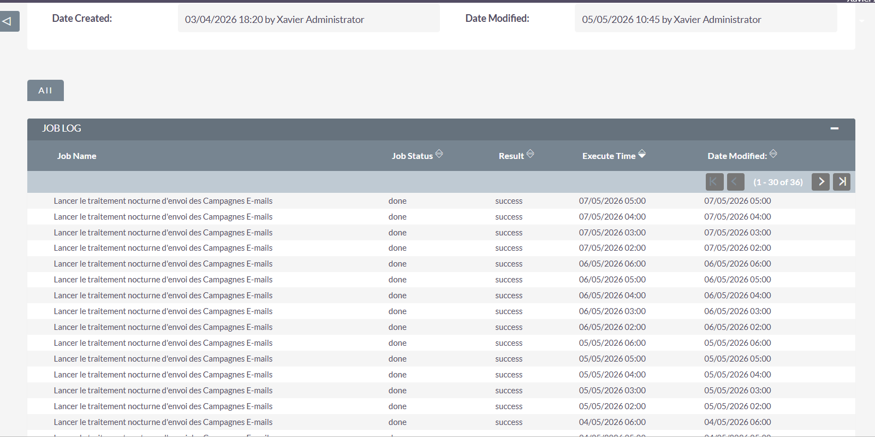The width and height of the screenshot is (875, 437).
Task: Expand the sidebar with the left triangle button
Action: pyautogui.click(x=9, y=21)
